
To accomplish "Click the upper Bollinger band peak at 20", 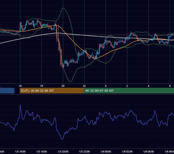I will (x=63, y=8).
